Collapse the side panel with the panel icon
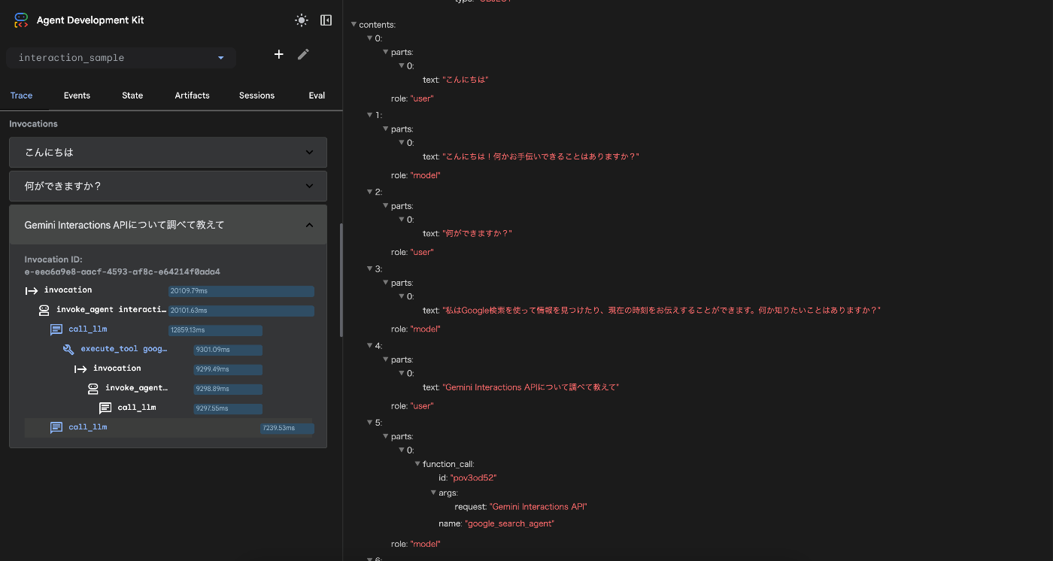 tap(326, 20)
